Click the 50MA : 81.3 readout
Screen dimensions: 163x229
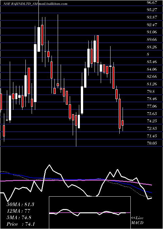tap(20, 204)
